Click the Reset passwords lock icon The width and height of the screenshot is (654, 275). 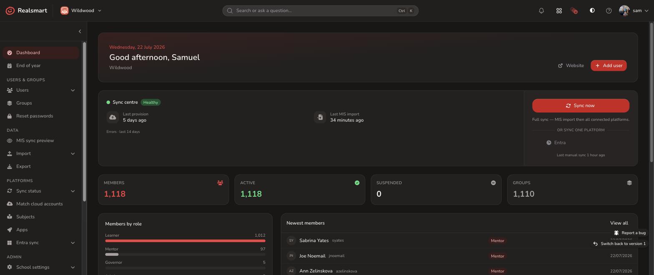click(10, 116)
